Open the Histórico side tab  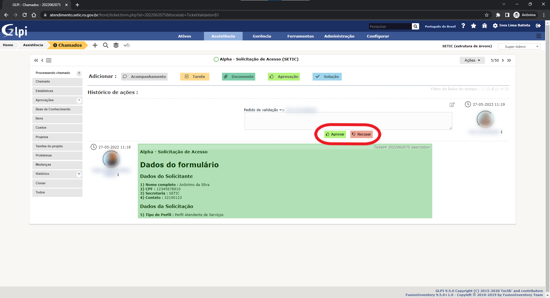[57, 174]
